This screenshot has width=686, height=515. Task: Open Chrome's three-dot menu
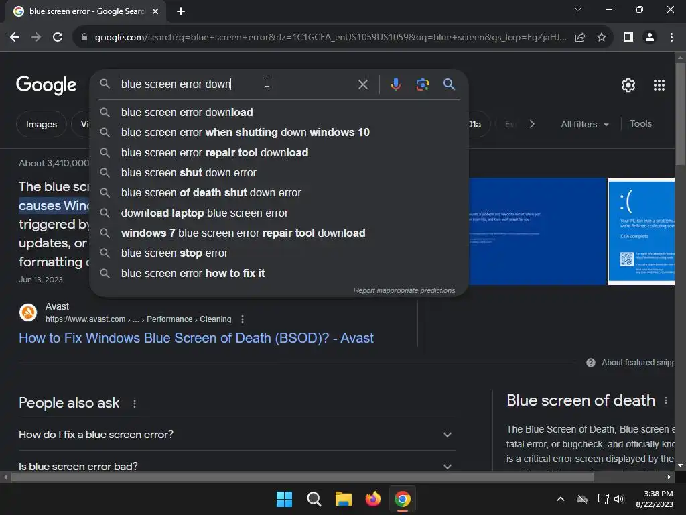point(671,38)
